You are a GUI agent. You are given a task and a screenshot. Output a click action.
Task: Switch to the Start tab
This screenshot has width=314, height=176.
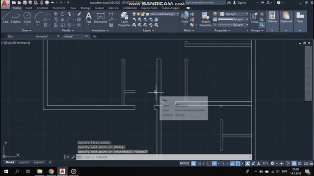11,36
